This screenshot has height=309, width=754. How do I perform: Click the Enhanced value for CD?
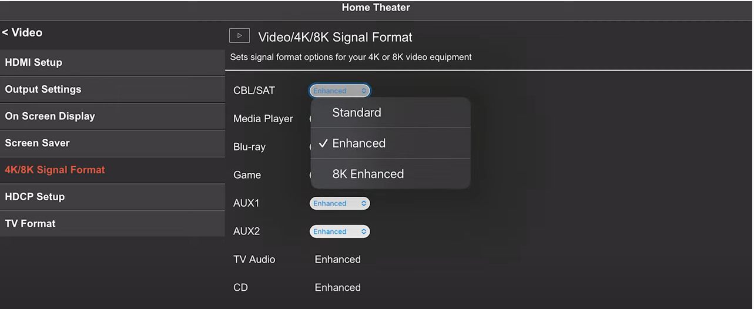pos(338,287)
